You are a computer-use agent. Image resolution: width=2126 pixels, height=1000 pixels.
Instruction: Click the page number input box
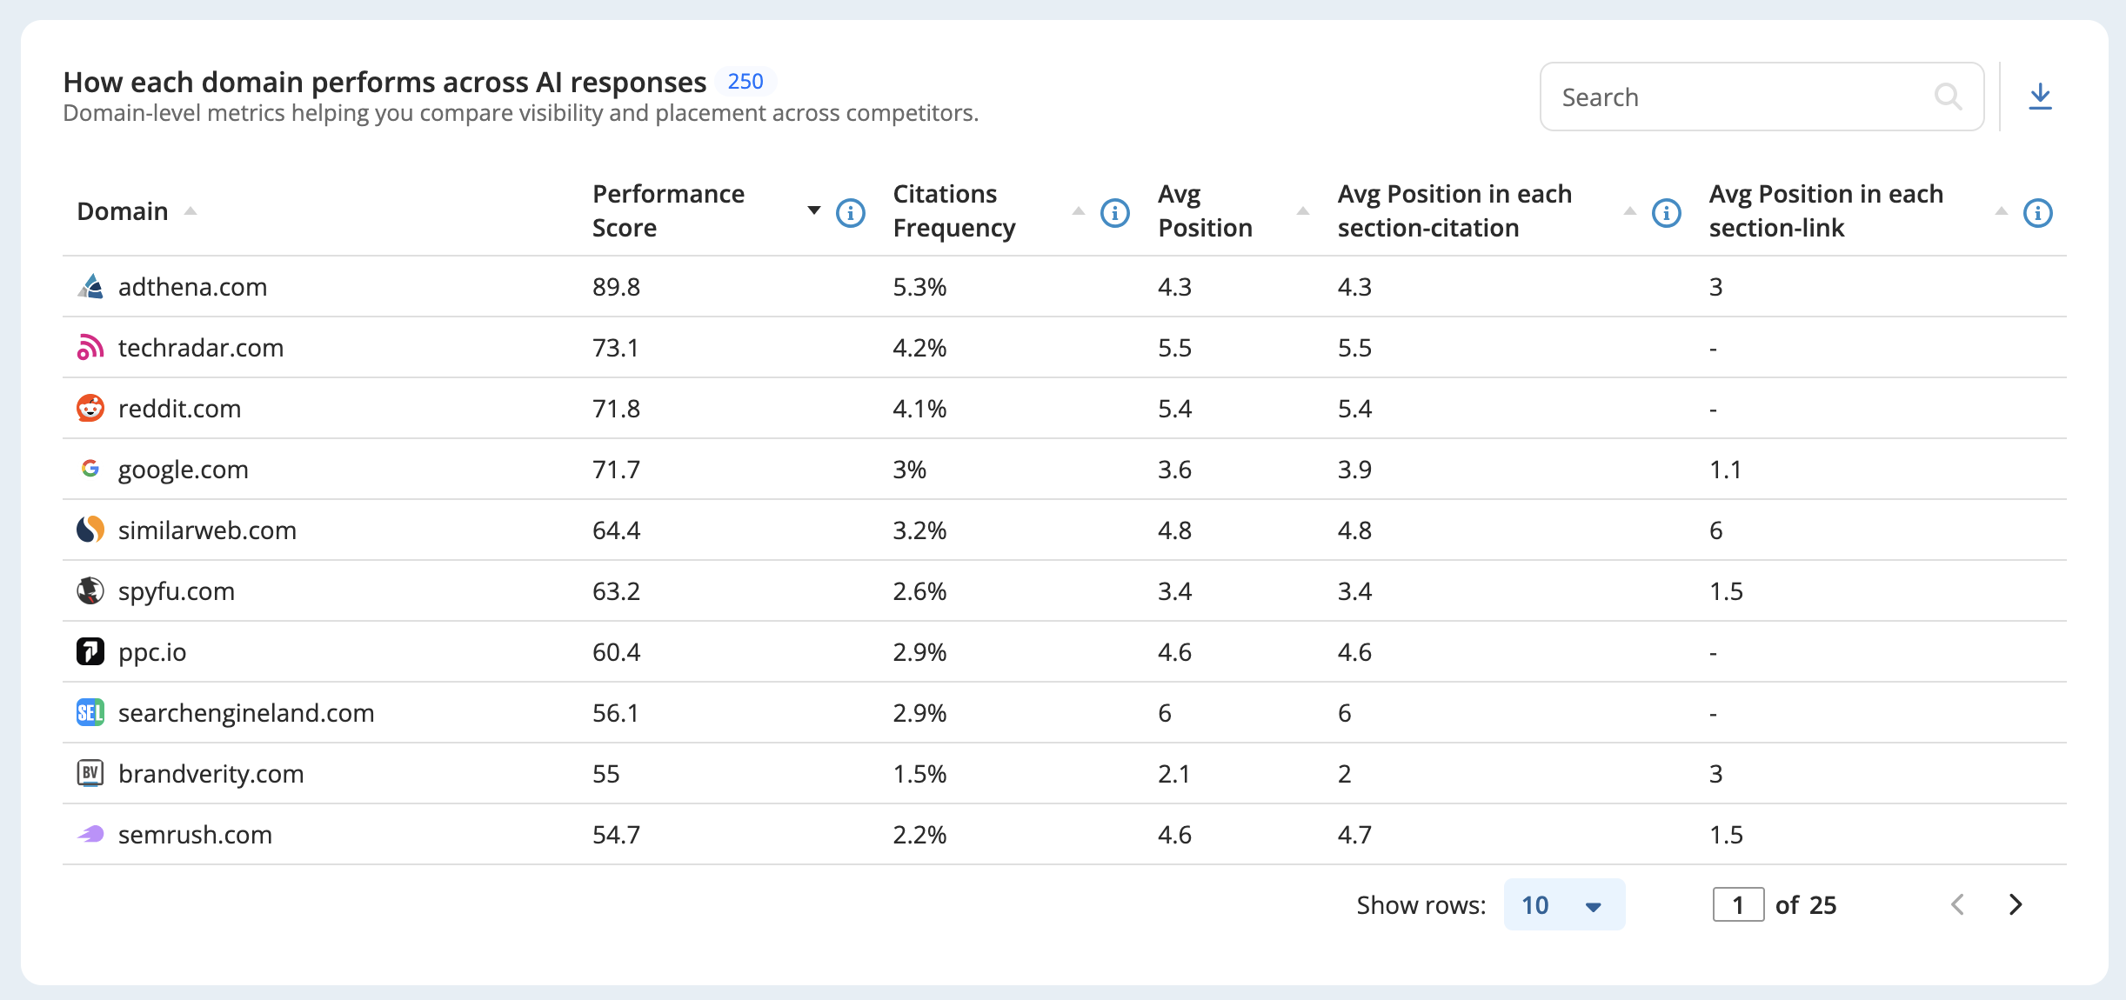(1738, 905)
